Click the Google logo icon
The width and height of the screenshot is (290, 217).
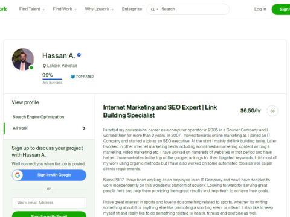point(18,175)
